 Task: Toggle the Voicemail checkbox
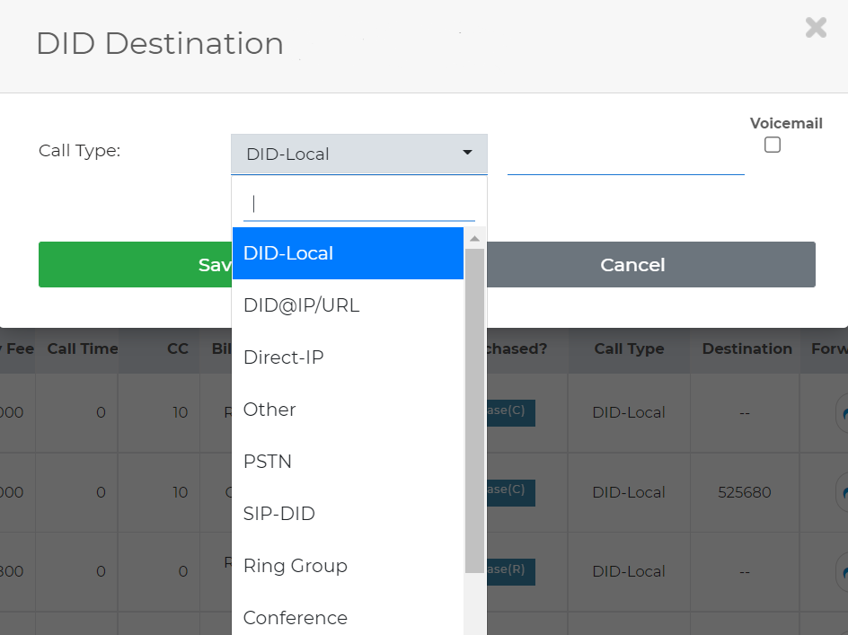[x=773, y=145]
